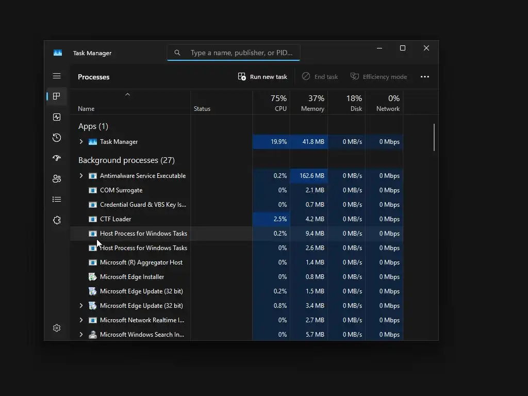
Task: Select the highlighted Host Process for Windows Tasks row
Action: tap(236, 234)
